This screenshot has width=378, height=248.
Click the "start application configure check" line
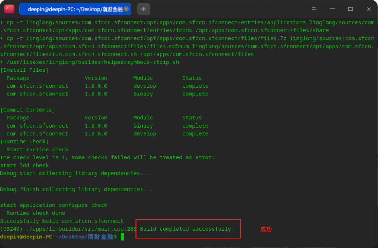pyautogui.click(x=54, y=205)
